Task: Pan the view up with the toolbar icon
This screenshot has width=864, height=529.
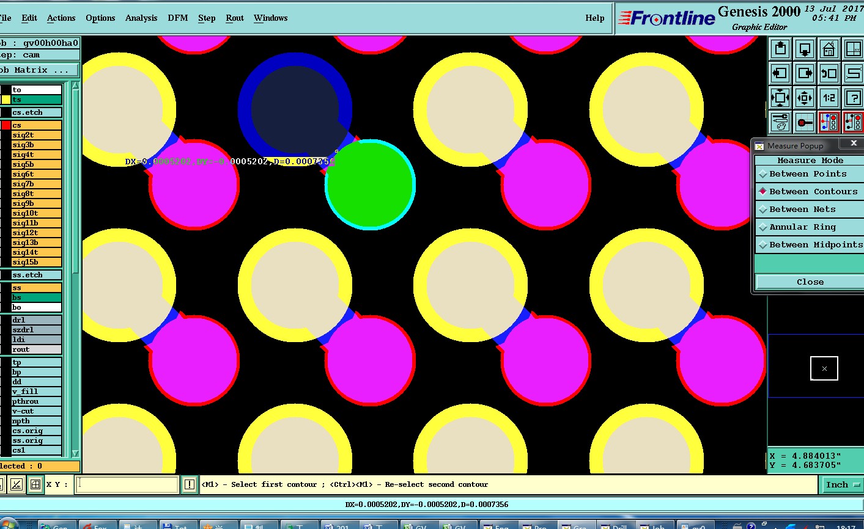Action: [780, 49]
